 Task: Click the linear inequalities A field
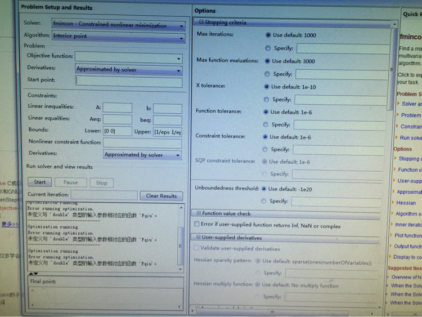point(118,108)
